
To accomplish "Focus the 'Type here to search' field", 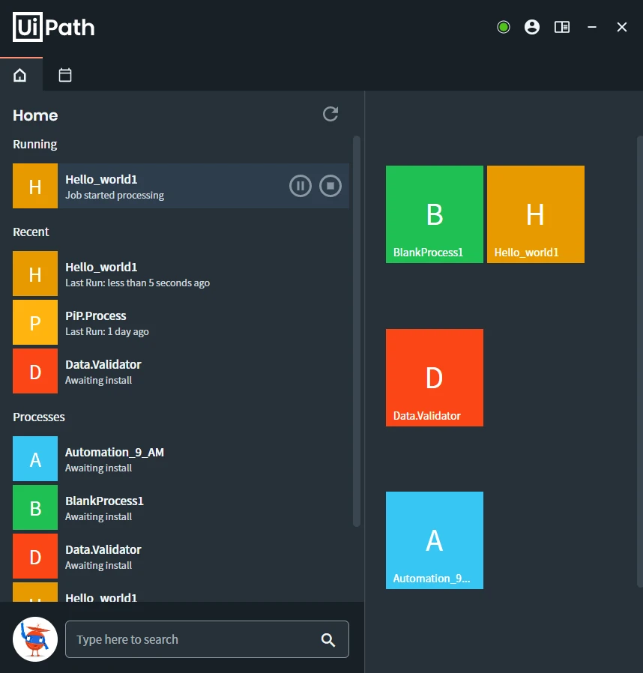I will (207, 639).
